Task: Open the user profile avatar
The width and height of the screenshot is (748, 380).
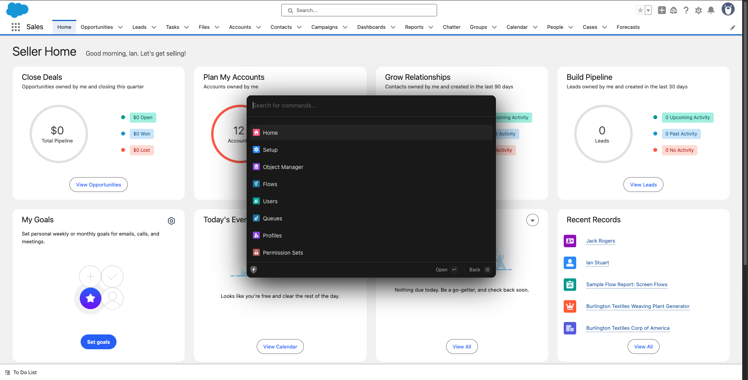Action: (728, 9)
